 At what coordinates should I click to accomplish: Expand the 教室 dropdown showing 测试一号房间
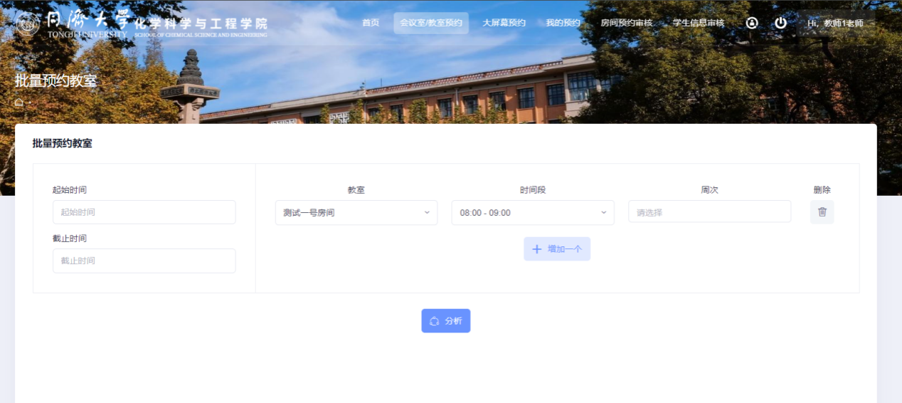pyautogui.click(x=356, y=212)
